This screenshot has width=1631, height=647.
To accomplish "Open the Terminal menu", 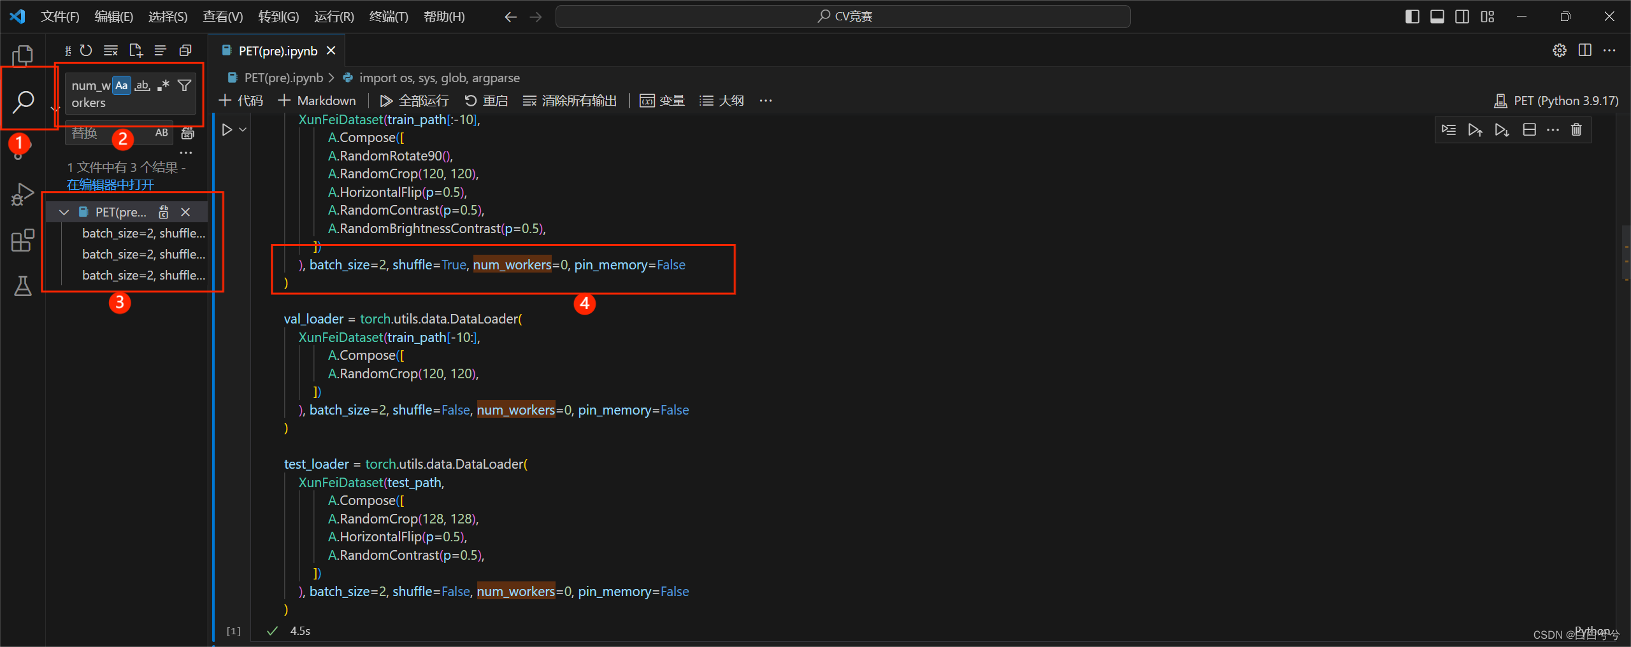I will [389, 17].
